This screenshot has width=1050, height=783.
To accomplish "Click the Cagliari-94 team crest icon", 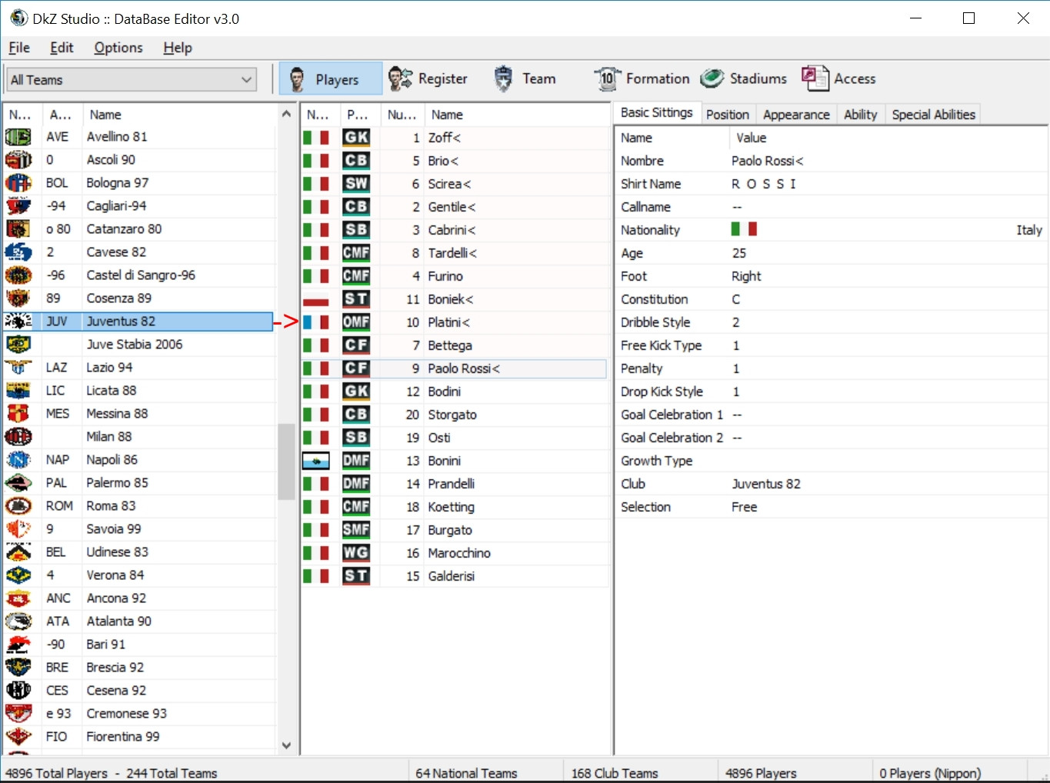I will pyautogui.click(x=18, y=206).
